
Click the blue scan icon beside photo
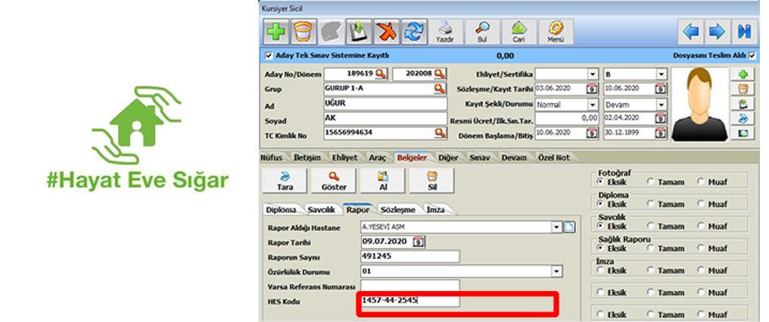click(743, 118)
